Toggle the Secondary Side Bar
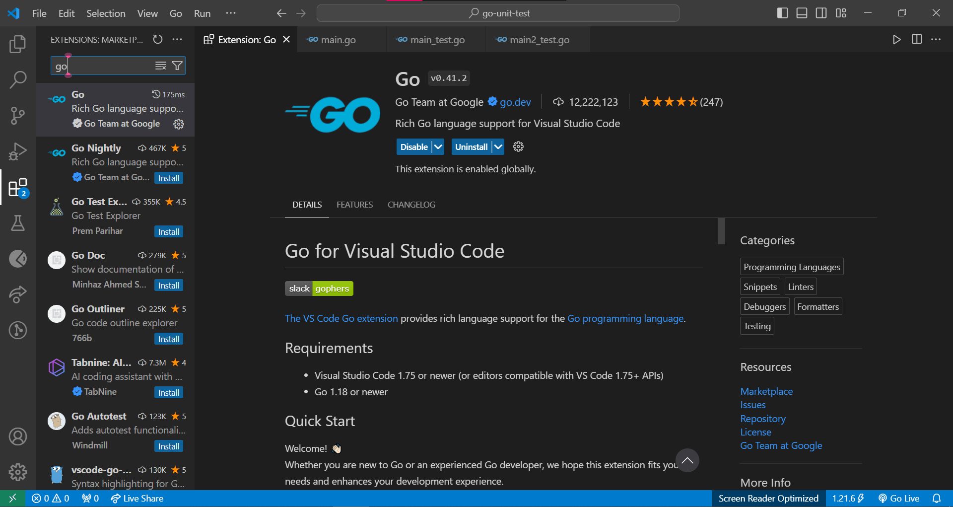This screenshot has width=953, height=507. (x=821, y=13)
